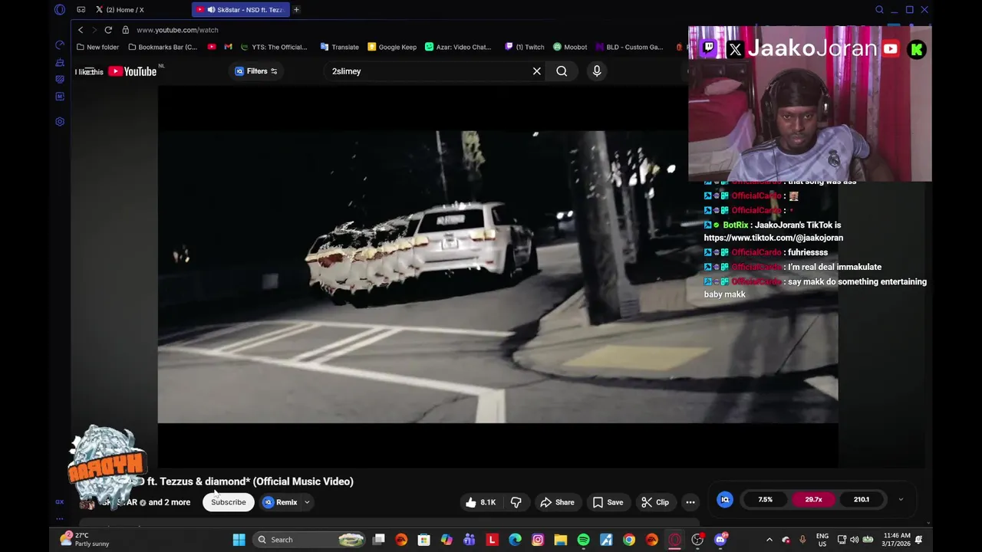Open the Bookmarks Bar folder
The image size is (982, 552).
[163, 47]
